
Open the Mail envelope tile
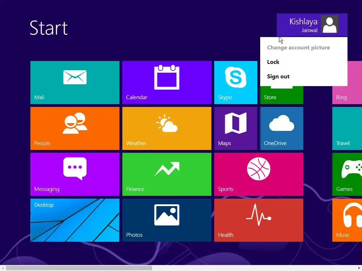click(75, 83)
